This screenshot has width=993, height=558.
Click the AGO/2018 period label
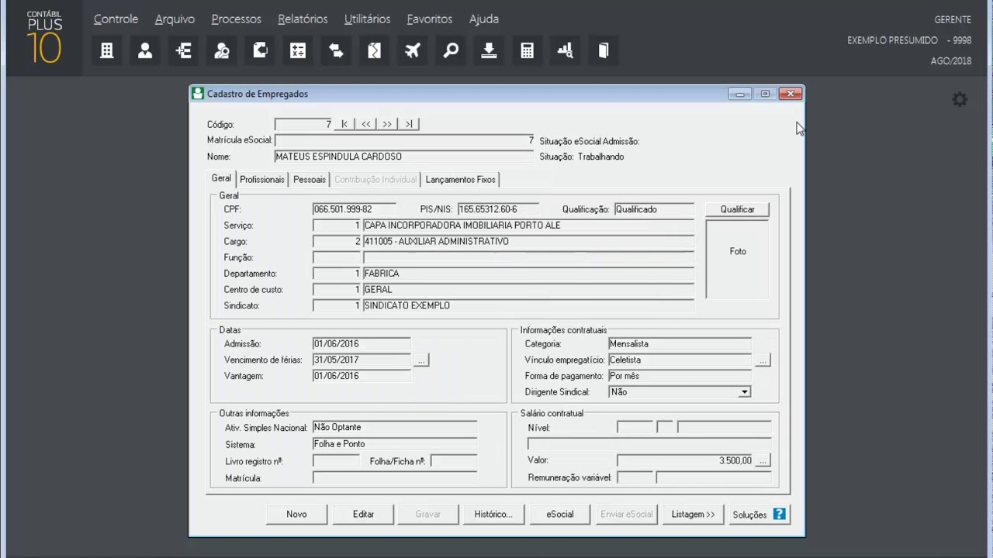pyautogui.click(x=951, y=61)
